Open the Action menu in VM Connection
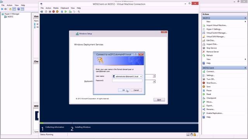The image size is (248, 139). point(48,8)
